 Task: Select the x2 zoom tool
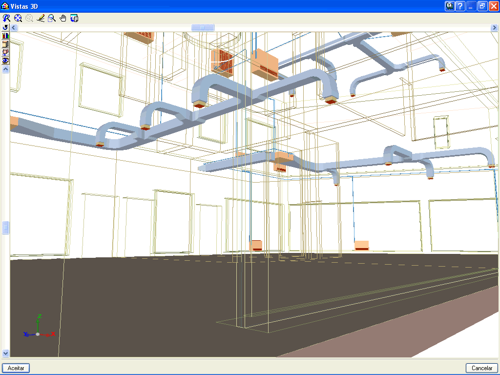coord(29,18)
